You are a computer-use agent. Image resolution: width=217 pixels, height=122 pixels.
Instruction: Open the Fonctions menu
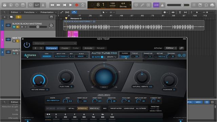tap(31, 12)
